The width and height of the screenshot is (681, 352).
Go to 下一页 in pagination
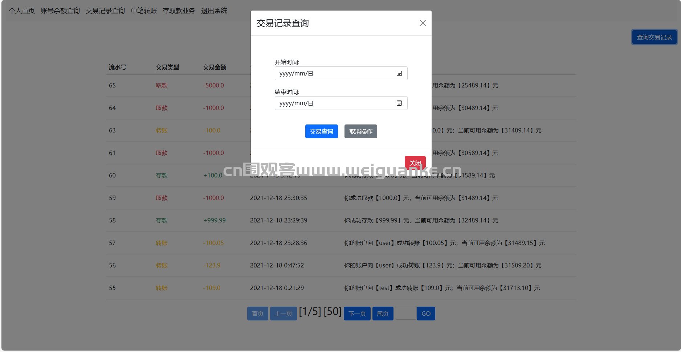coord(357,314)
